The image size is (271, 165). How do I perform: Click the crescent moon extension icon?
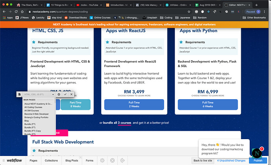pyautogui.click(x=221, y=12)
